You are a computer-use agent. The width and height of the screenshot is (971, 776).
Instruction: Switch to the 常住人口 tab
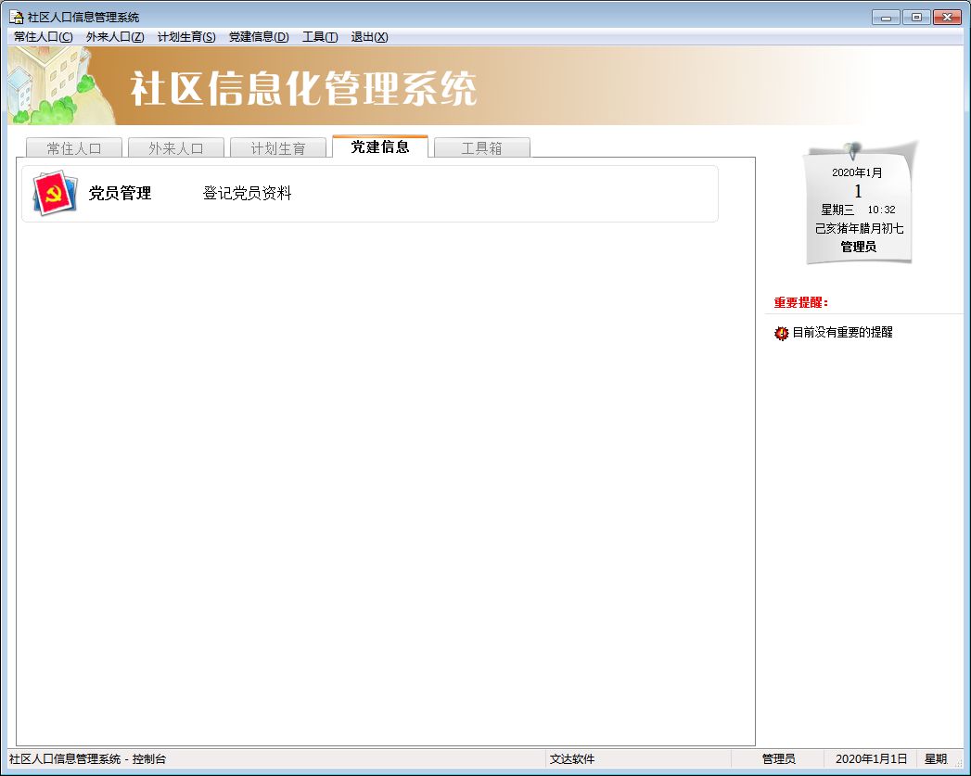click(x=73, y=148)
